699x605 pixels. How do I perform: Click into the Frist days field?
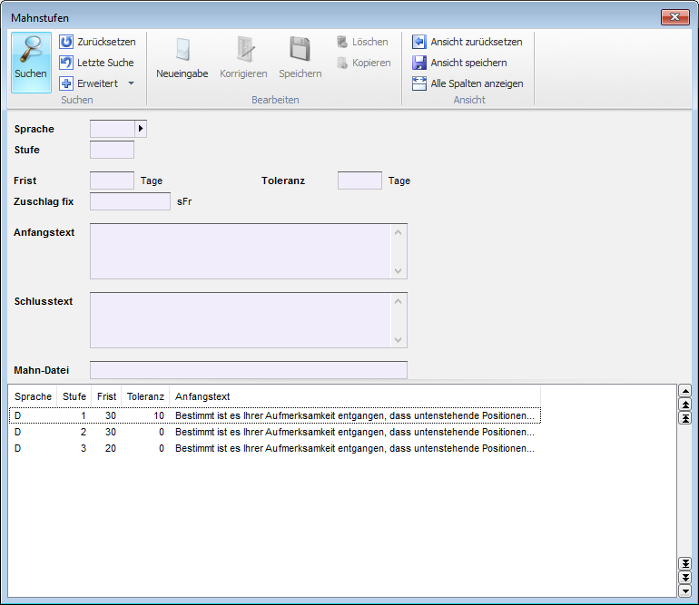[112, 181]
